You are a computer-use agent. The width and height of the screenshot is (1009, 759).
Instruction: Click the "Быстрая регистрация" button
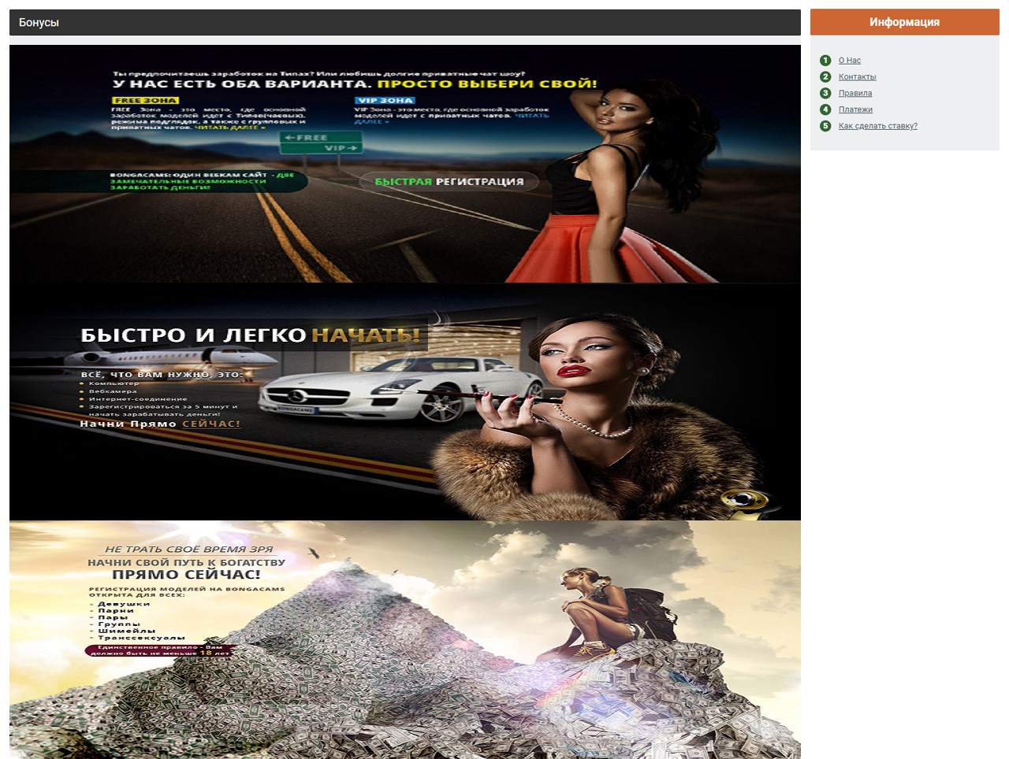(x=449, y=182)
